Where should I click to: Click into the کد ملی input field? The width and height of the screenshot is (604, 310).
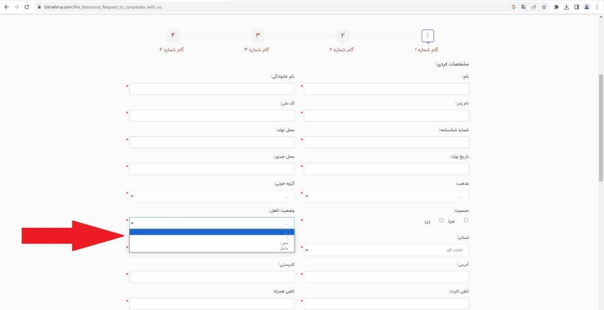211,115
